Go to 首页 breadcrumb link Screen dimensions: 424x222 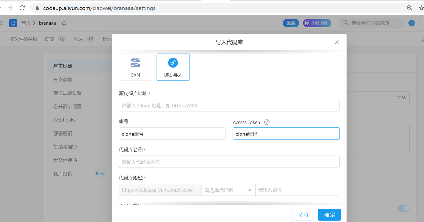tap(26, 23)
